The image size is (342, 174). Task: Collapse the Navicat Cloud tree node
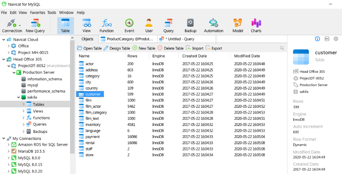[3, 40]
